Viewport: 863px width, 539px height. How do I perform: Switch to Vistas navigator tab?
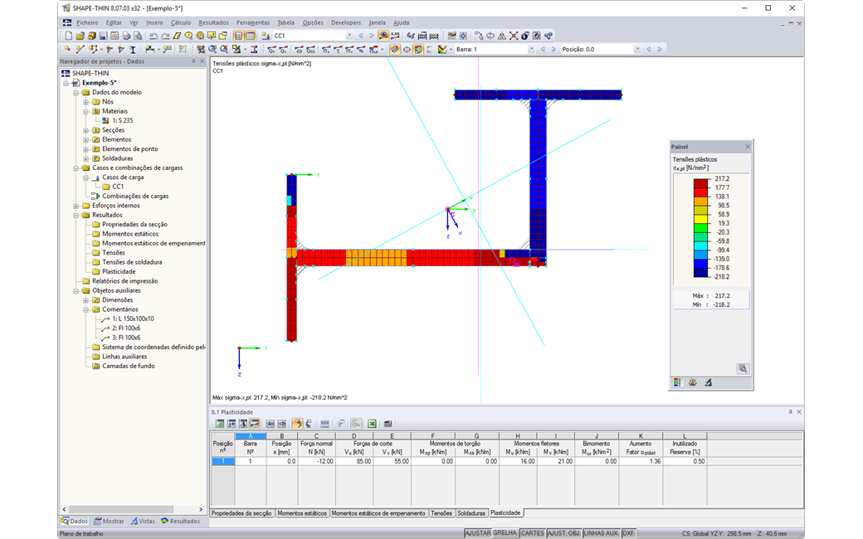tap(143, 521)
